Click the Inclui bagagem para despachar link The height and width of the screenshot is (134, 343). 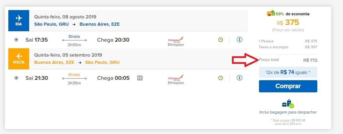pos(288,112)
